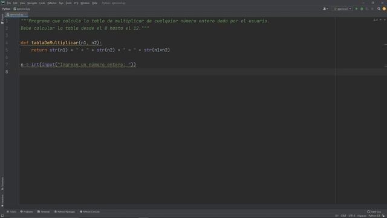Image resolution: width=387 pixels, height=218 pixels.
Task: Change the 4 spaces indent setting
Action: [362, 216]
